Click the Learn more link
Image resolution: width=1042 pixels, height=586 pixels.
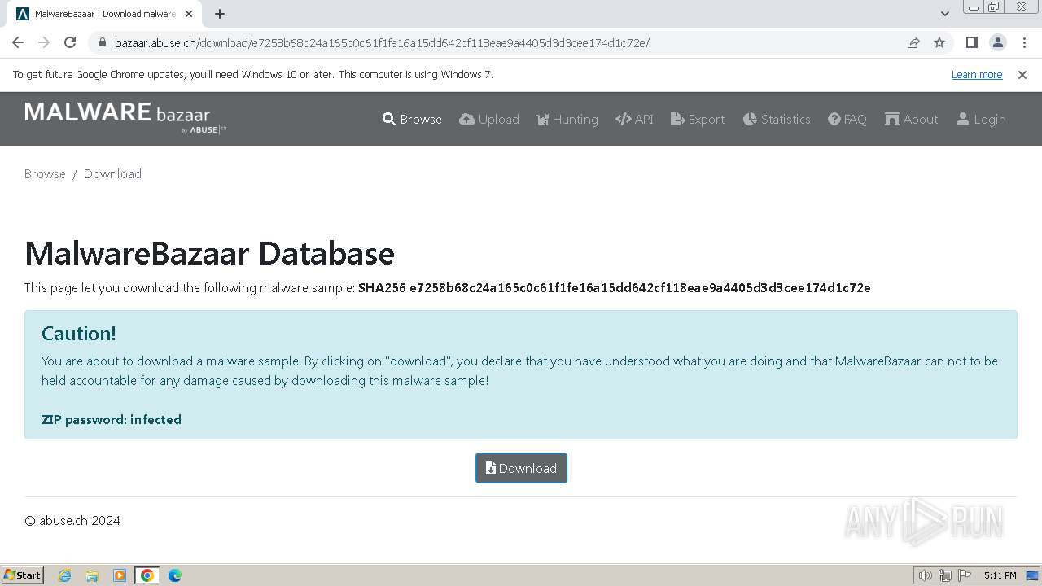click(x=977, y=74)
